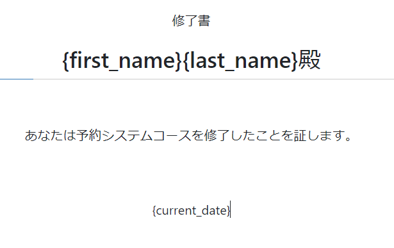Place cursor in {last_name} placeholder

coord(240,60)
